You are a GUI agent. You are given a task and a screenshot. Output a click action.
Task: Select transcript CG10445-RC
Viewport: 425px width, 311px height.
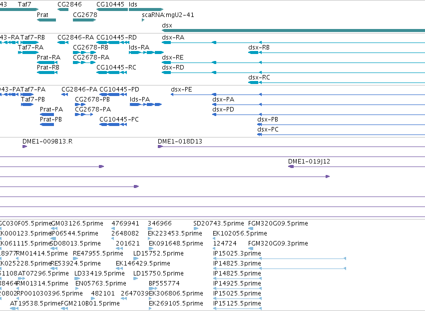pos(116,67)
